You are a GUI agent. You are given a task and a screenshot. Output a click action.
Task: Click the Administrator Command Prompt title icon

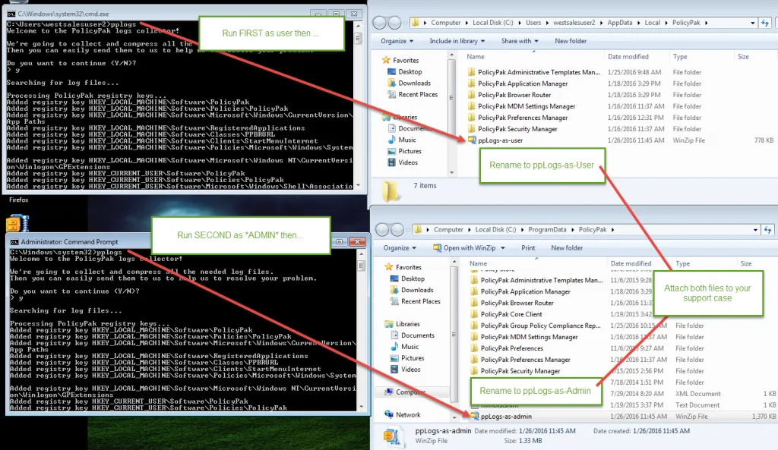coord(14,241)
